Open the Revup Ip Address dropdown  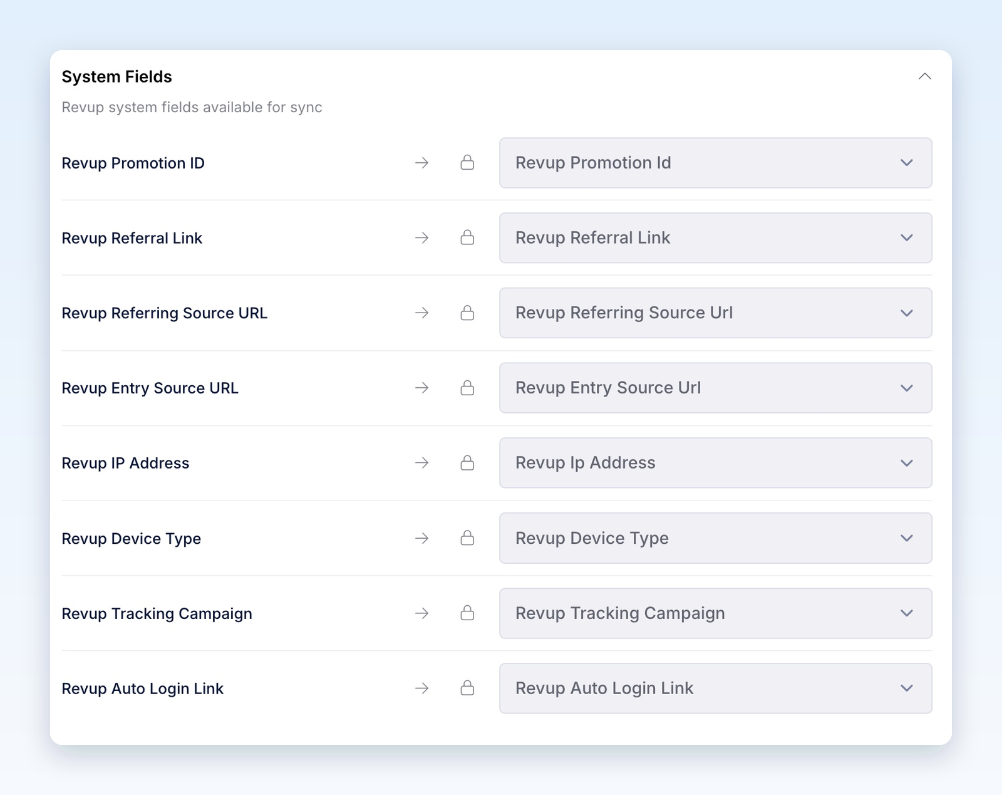coord(716,463)
